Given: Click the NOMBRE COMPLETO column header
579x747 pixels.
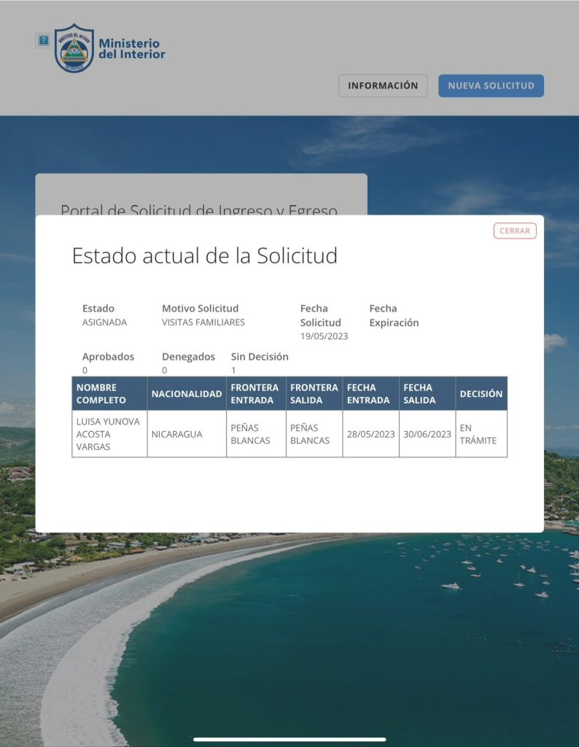Looking at the screenshot, I should click(109, 393).
